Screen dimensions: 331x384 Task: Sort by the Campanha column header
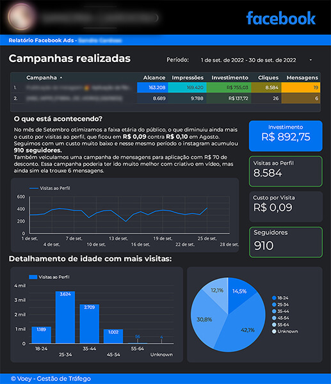[x=42, y=77]
